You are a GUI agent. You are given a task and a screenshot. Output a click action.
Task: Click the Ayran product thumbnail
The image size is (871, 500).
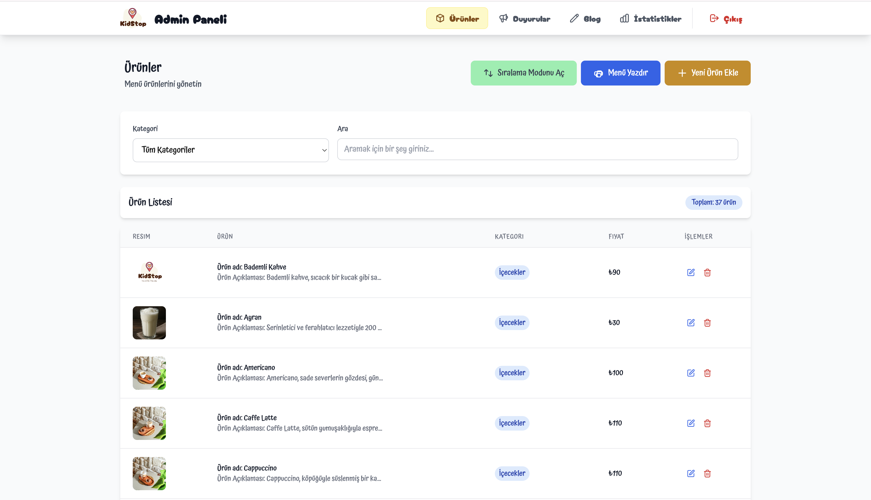149,323
